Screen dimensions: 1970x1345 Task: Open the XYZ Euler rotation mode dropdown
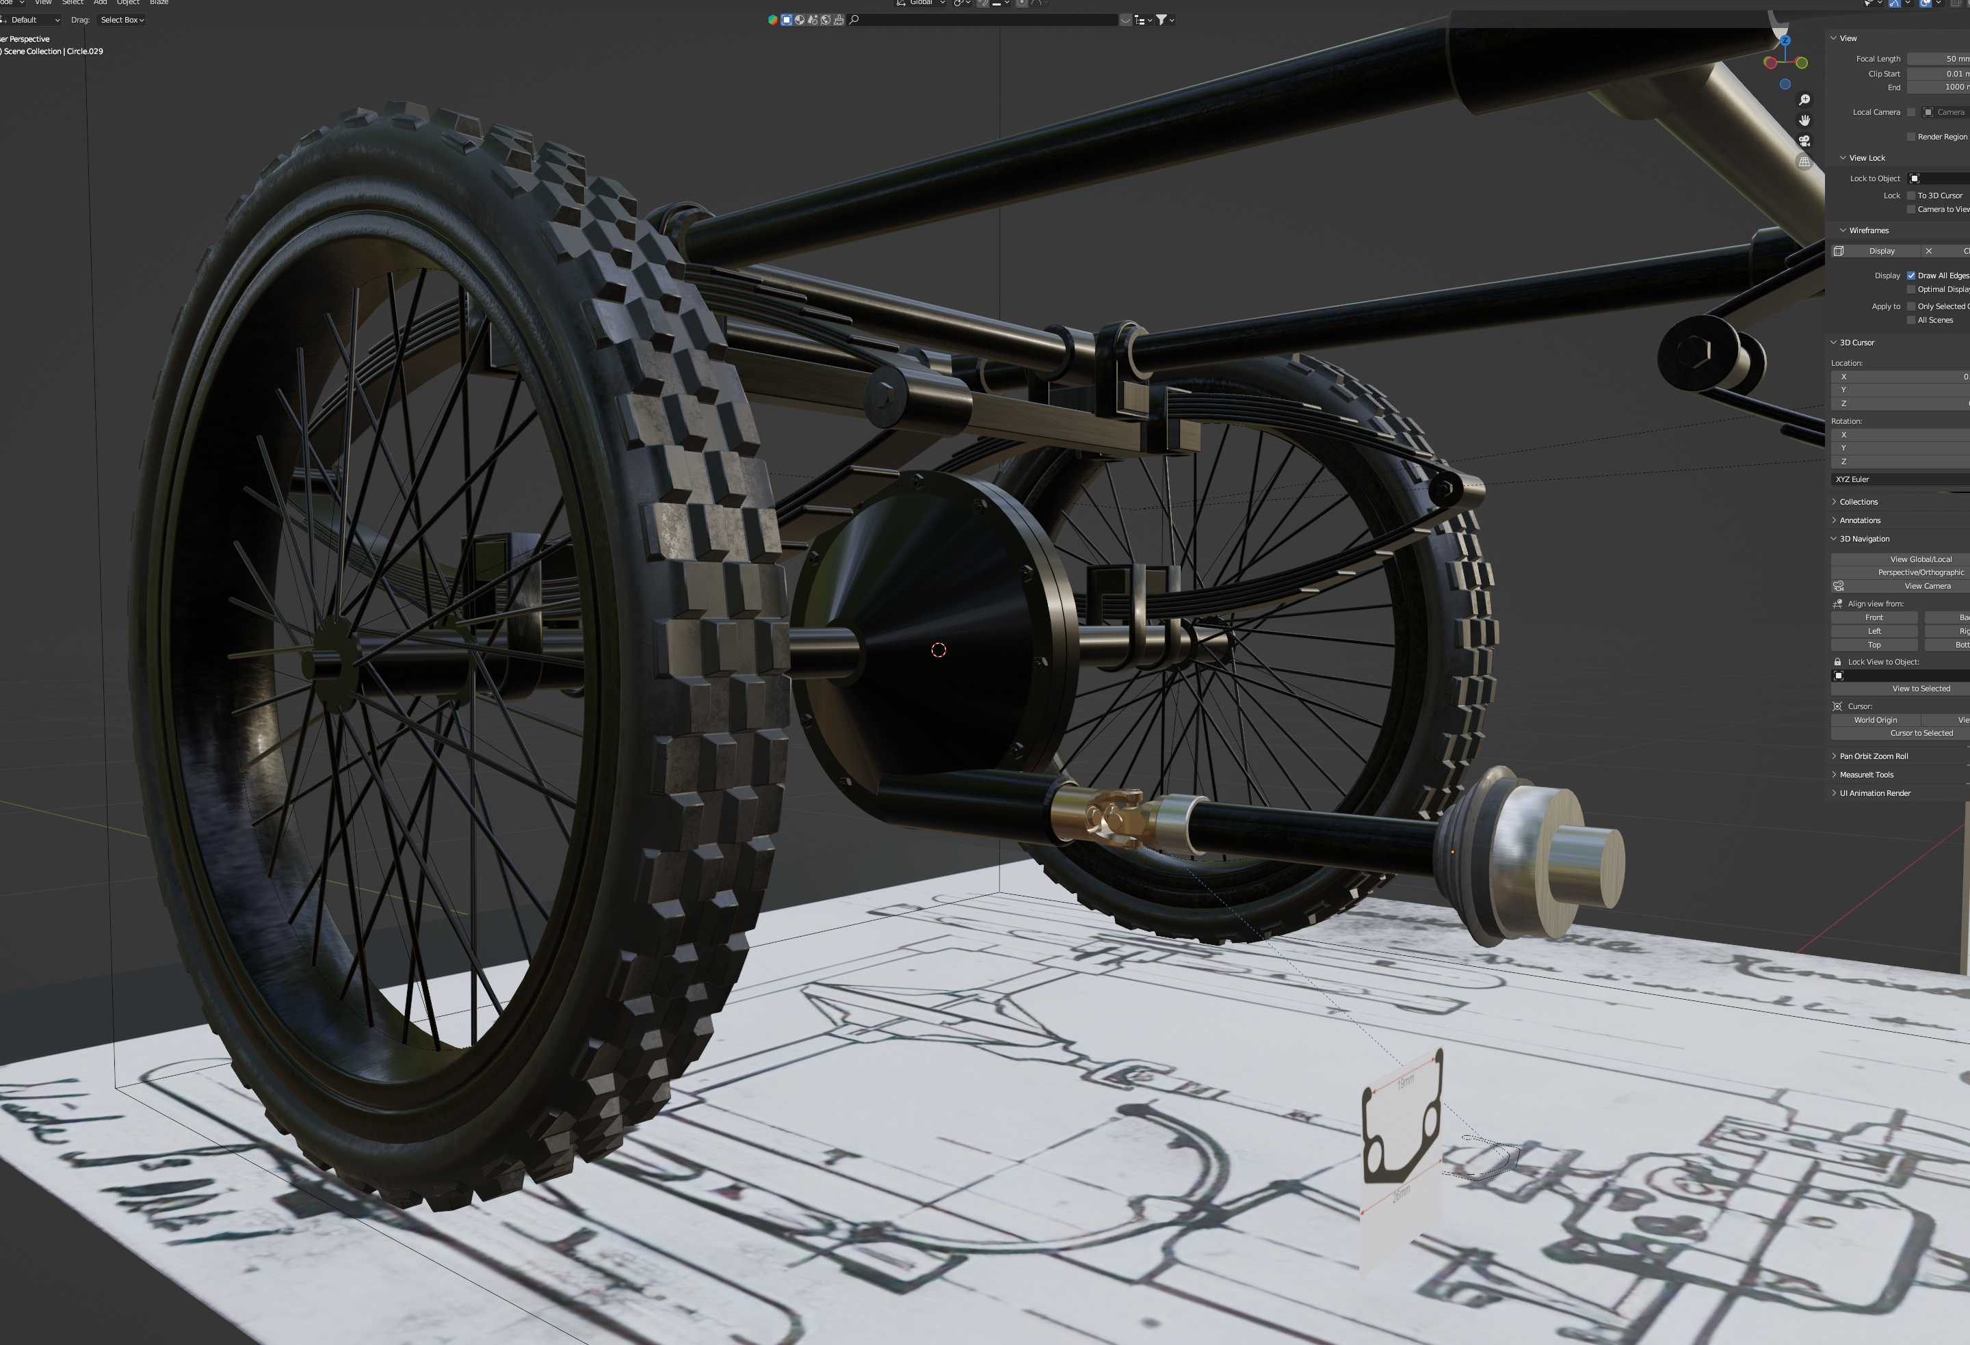coord(1899,479)
